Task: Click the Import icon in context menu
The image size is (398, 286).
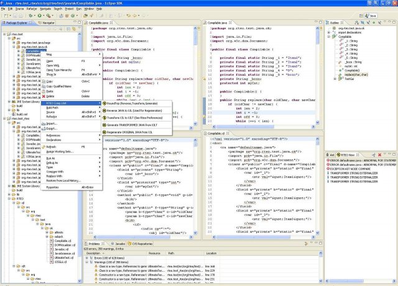Action: (x=44, y=123)
